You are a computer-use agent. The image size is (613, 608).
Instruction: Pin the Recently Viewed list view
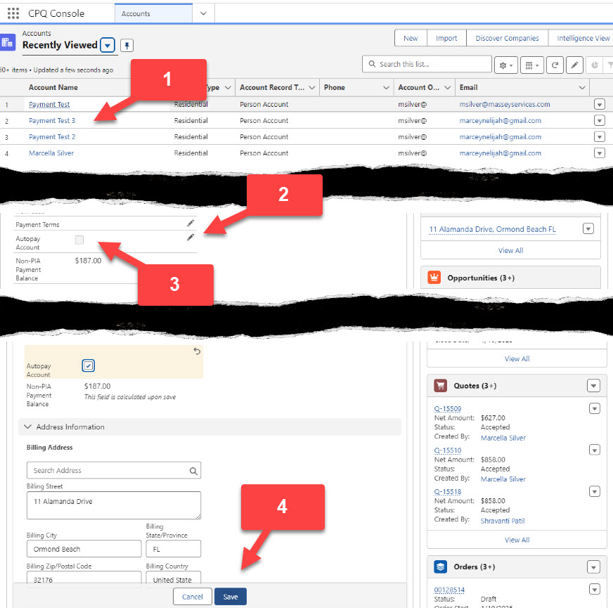[x=127, y=45]
